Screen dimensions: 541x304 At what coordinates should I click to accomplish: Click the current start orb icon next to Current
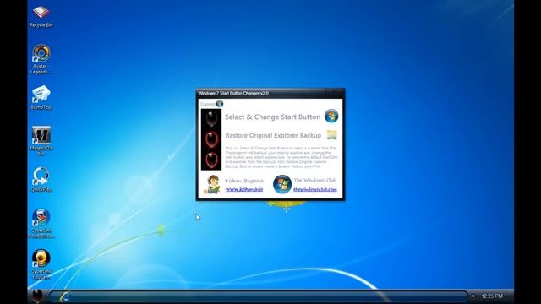coord(220,103)
